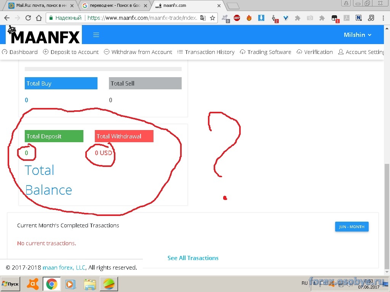Click the red Total Withdrawal label
Screen dimensions: 390x292
tap(124, 136)
